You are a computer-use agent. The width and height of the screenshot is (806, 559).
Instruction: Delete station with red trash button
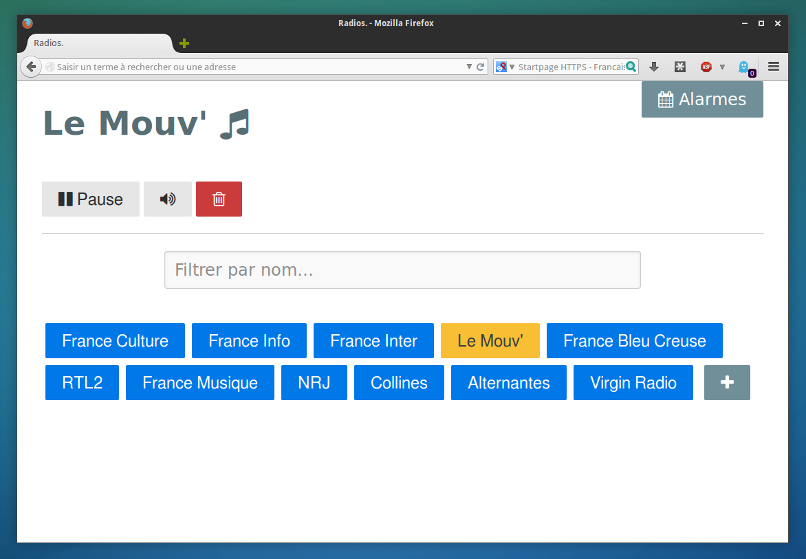click(x=219, y=199)
